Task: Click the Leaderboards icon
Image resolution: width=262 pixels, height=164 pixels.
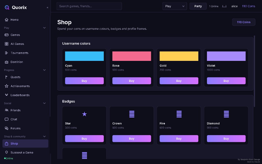Action: [x=7, y=95]
